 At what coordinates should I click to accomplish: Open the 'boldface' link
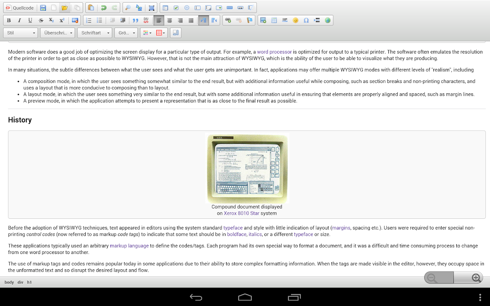(x=237, y=234)
